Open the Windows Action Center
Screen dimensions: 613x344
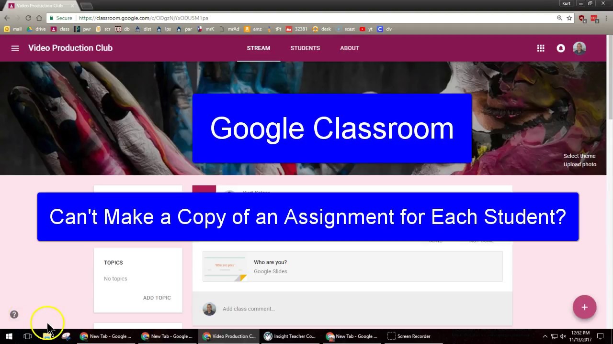click(600, 336)
